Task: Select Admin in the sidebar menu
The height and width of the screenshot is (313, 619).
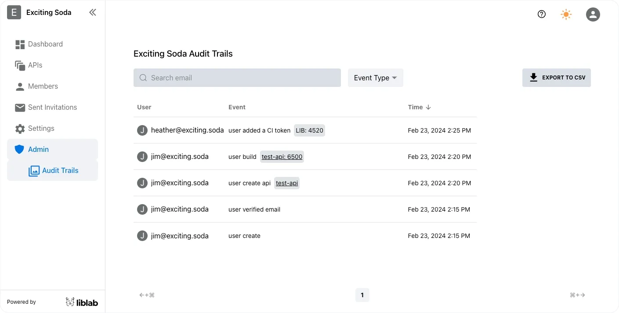Action: coord(39,149)
